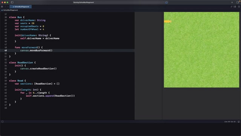The height and width of the screenshot is (136, 241).
Task: Click 'func moveForward() {' line
Action: point(29,47)
